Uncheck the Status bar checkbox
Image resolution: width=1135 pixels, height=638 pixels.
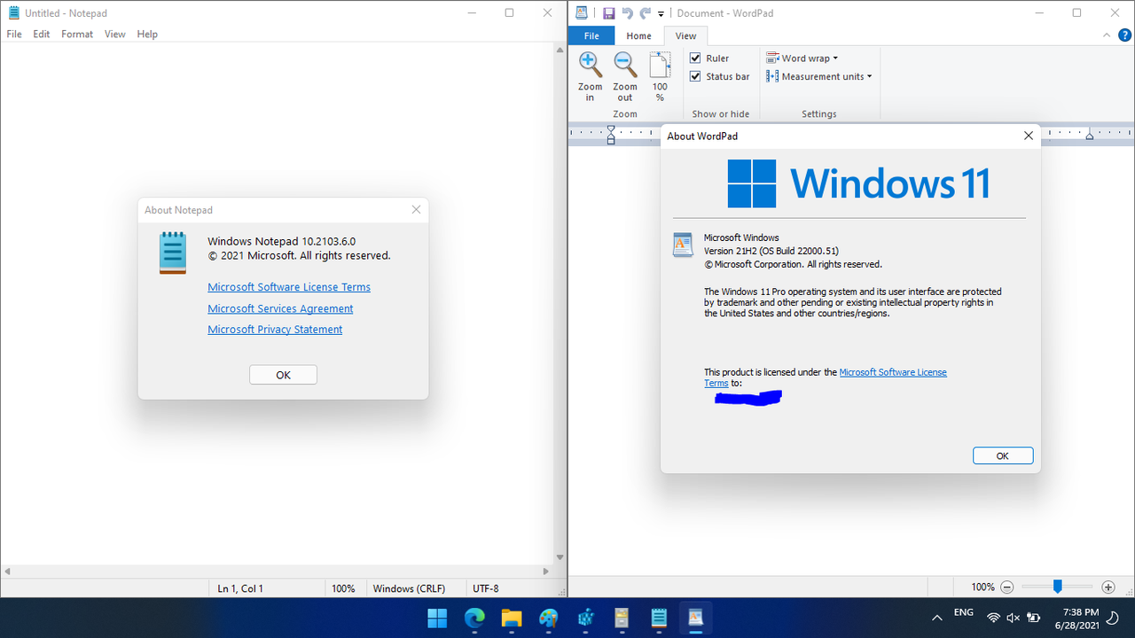coord(695,76)
